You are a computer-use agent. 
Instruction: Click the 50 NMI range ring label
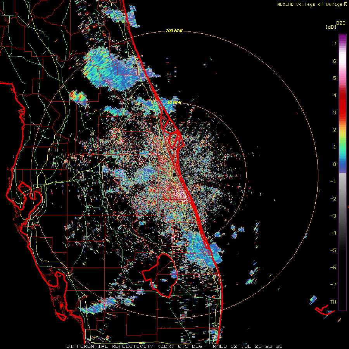174,102
